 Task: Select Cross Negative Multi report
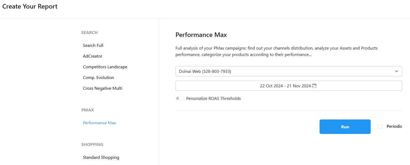click(x=102, y=88)
